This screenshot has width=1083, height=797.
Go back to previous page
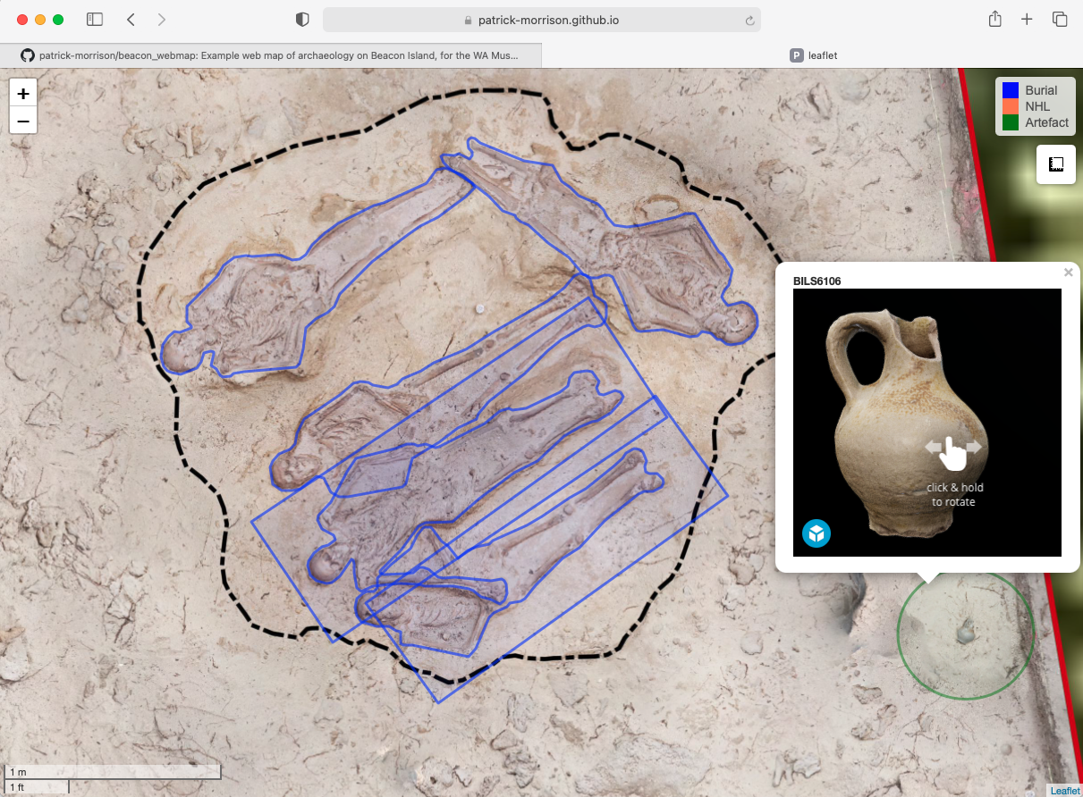(x=131, y=19)
